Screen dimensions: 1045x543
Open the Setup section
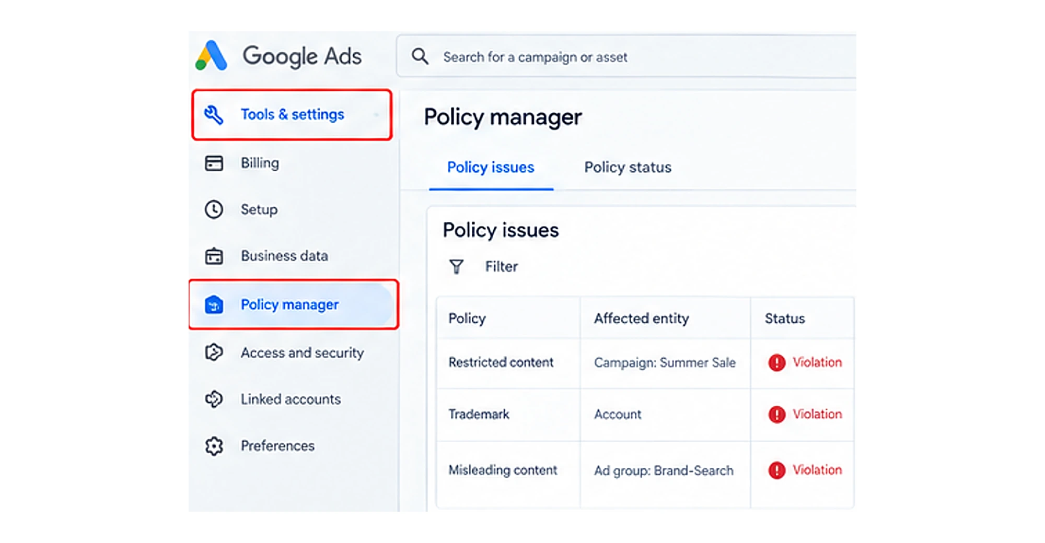click(x=259, y=209)
